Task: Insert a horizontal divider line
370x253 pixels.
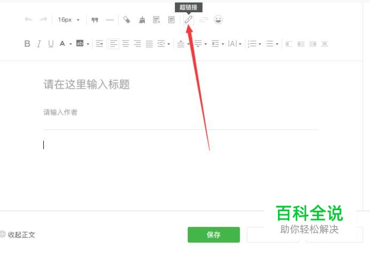Action: click(110, 20)
